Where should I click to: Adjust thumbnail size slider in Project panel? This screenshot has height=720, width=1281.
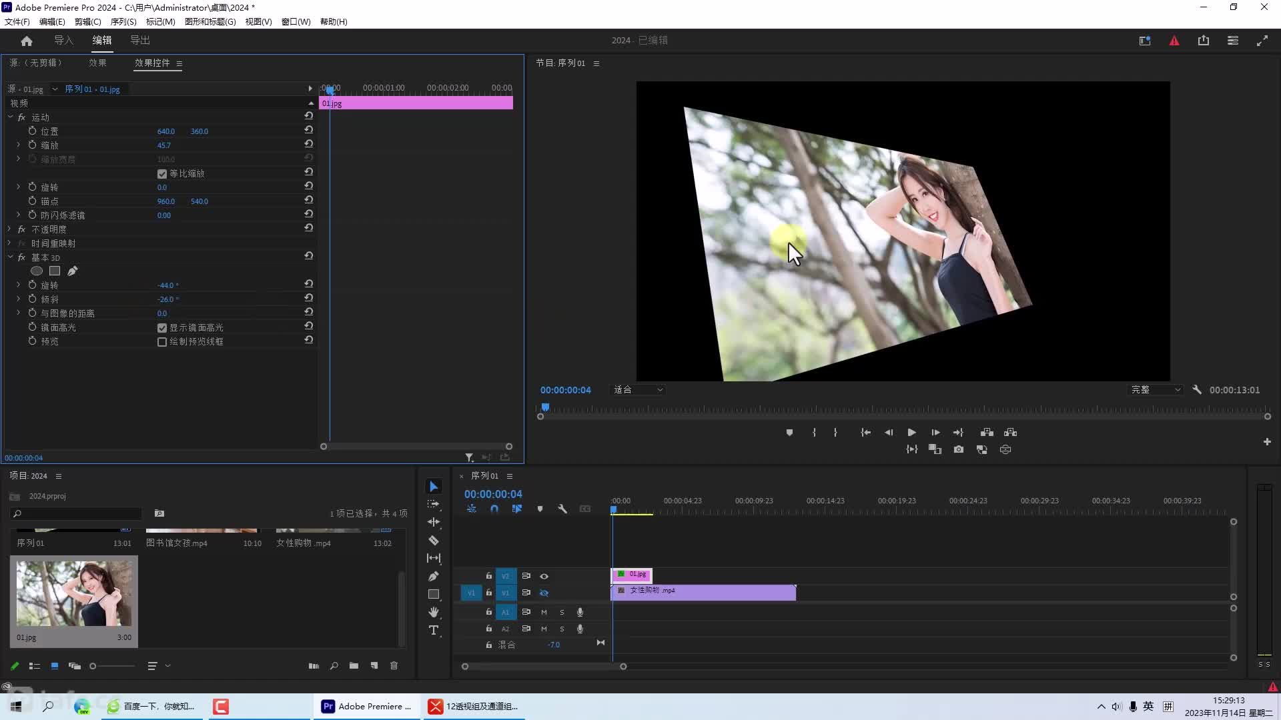pos(93,665)
